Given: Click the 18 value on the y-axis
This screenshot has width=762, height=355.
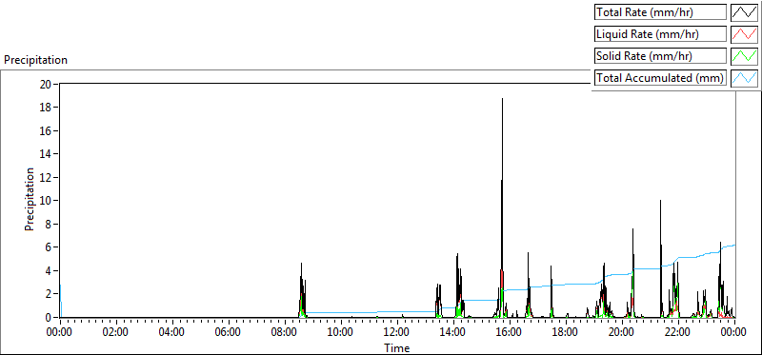Looking at the screenshot, I should pos(46,108).
